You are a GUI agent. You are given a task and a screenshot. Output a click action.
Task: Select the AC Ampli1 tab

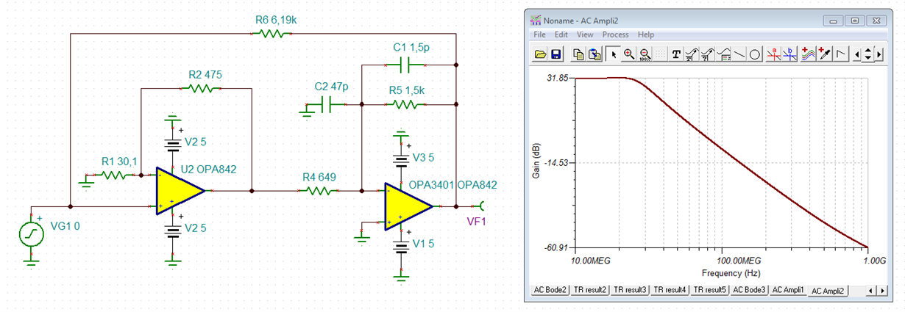pyautogui.click(x=787, y=290)
